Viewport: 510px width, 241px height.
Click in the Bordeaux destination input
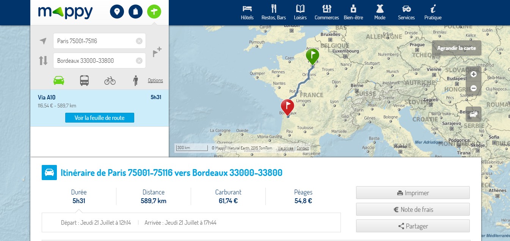click(95, 61)
